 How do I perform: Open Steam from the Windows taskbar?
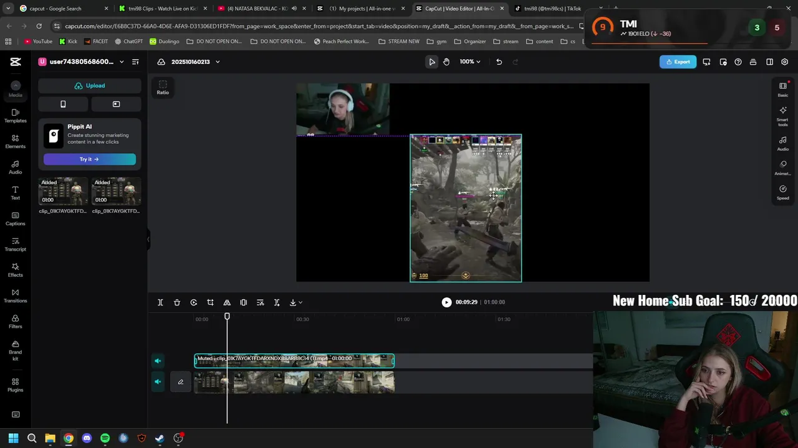(x=160, y=438)
